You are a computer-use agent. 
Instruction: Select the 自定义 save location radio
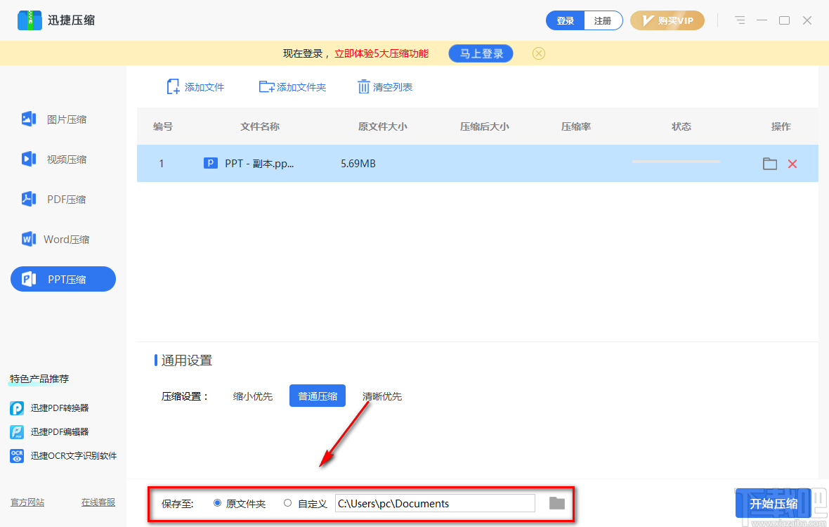[x=287, y=502]
